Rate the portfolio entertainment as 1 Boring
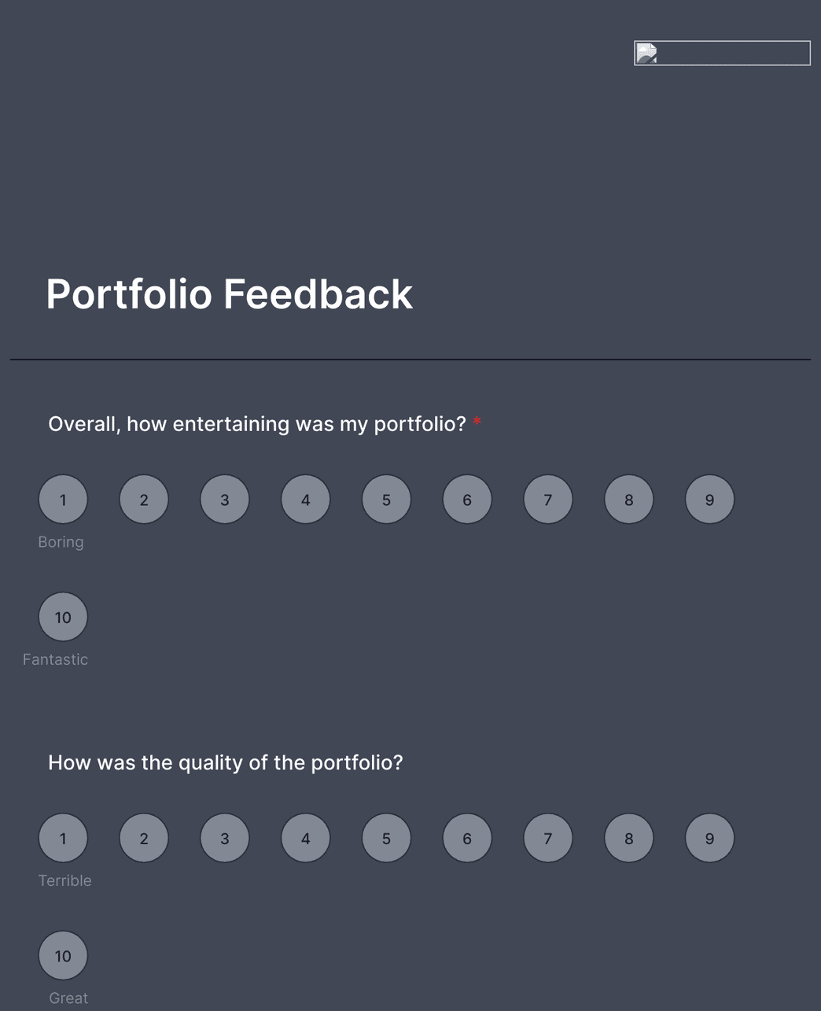The height and width of the screenshot is (1011, 821). click(x=63, y=499)
